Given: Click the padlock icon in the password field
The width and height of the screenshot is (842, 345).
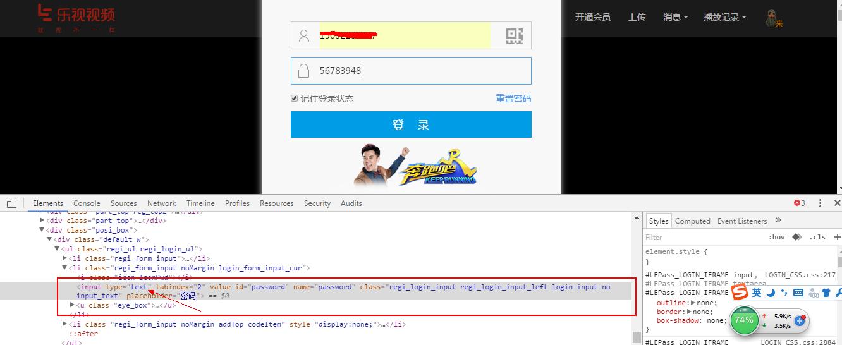Looking at the screenshot, I should (x=304, y=71).
